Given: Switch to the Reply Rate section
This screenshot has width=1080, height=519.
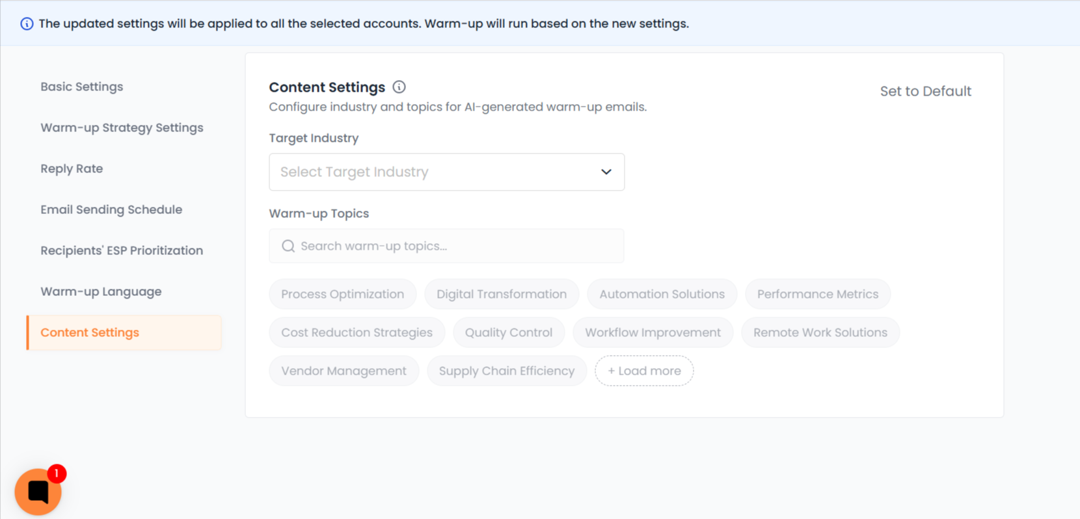Looking at the screenshot, I should 72,168.
